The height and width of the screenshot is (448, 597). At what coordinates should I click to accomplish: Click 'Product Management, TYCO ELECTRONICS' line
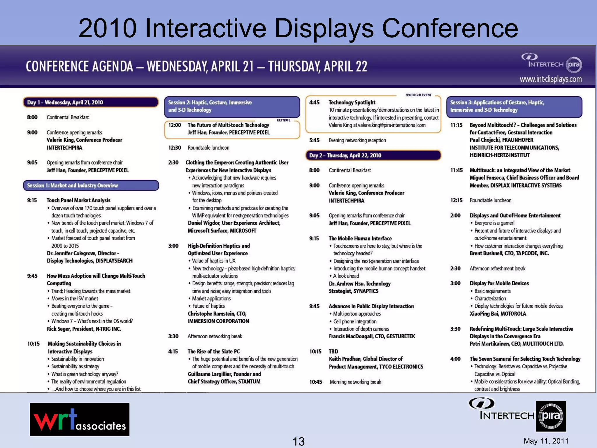(x=376, y=367)
